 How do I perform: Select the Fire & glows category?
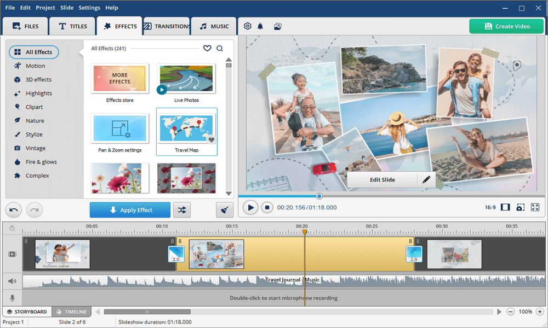[41, 162]
